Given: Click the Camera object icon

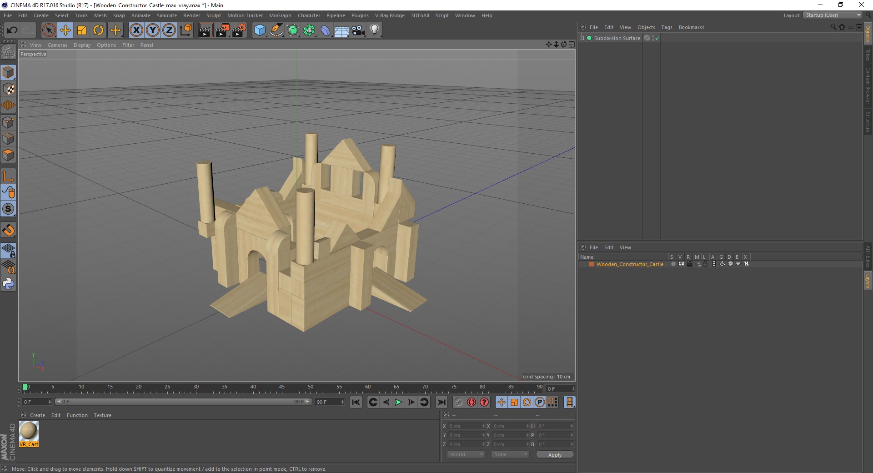Looking at the screenshot, I should (358, 30).
